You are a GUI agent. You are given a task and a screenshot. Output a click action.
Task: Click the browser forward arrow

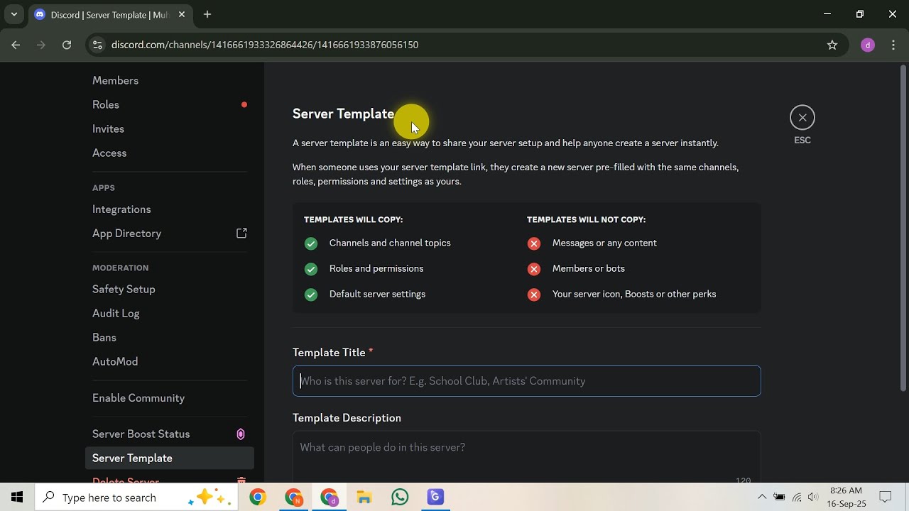41,45
